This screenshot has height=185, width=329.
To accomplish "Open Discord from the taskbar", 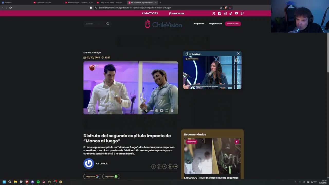I will [x=32, y=182].
